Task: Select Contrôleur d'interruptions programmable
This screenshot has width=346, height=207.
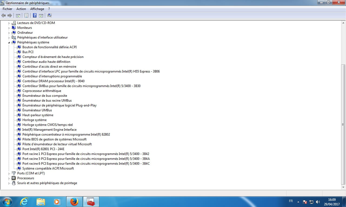Action: pyautogui.click(x=52, y=76)
